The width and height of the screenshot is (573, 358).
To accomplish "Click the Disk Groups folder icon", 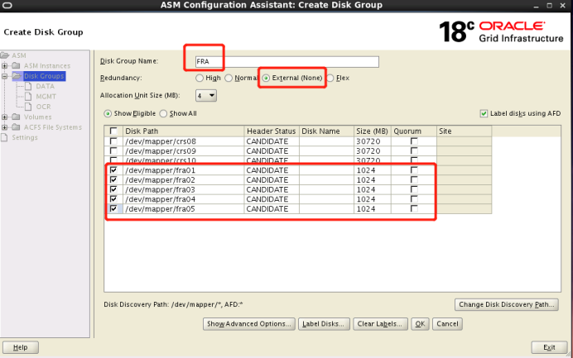I will pyautogui.click(x=17, y=76).
